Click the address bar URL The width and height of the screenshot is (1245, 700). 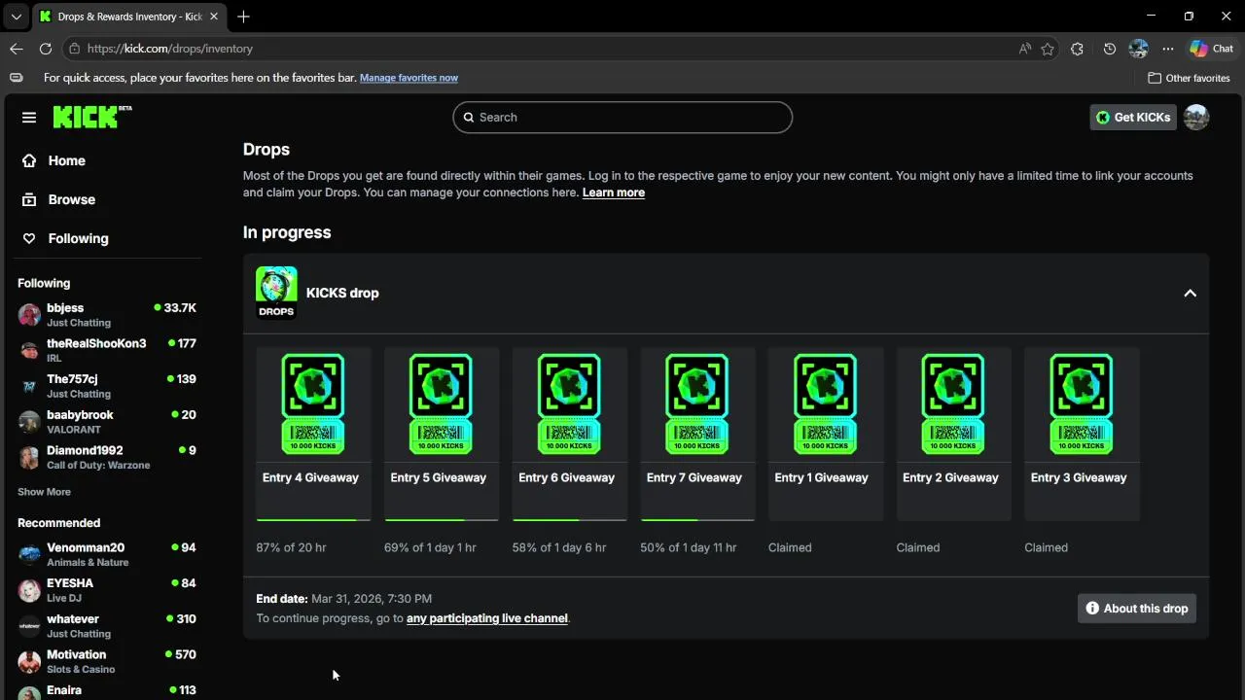click(x=170, y=49)
